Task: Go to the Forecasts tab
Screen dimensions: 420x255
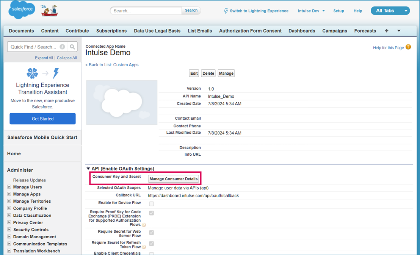Action: [x=365, y=31]
